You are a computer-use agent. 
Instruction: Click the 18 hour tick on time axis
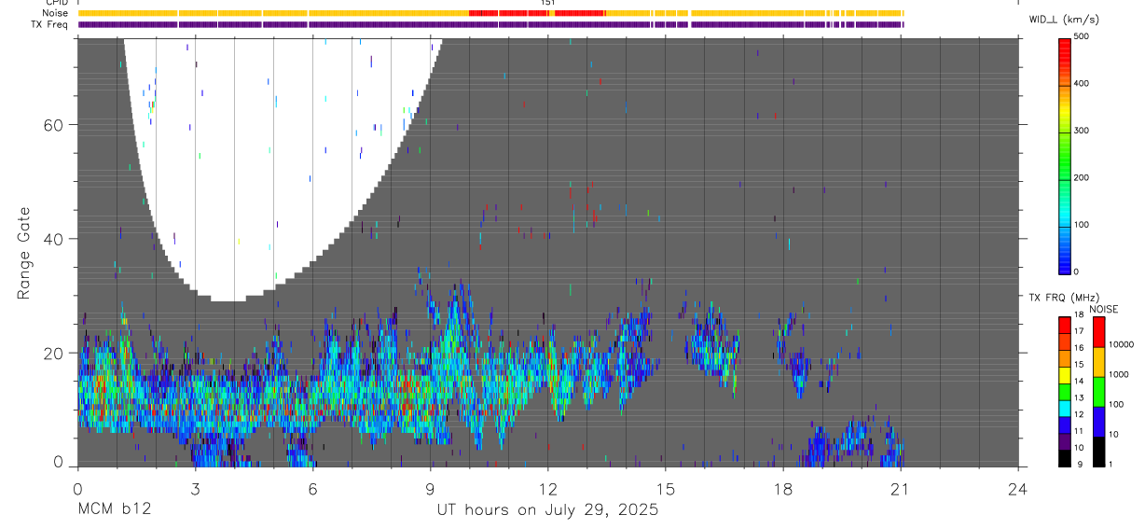point(783,488)
